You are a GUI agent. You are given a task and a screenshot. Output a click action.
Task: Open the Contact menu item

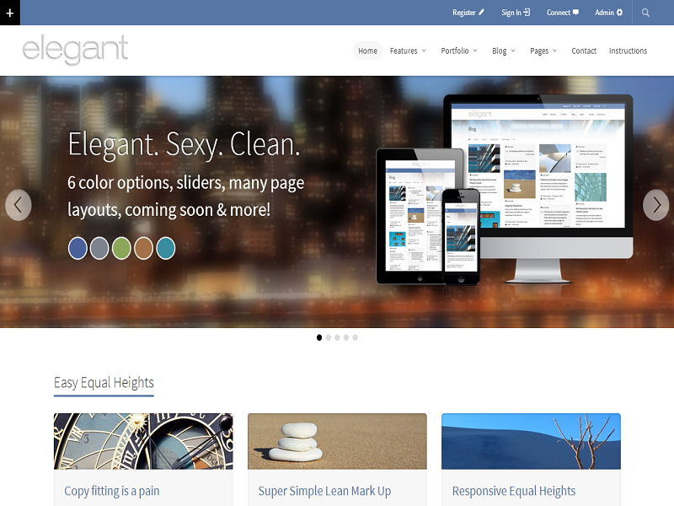584,51
